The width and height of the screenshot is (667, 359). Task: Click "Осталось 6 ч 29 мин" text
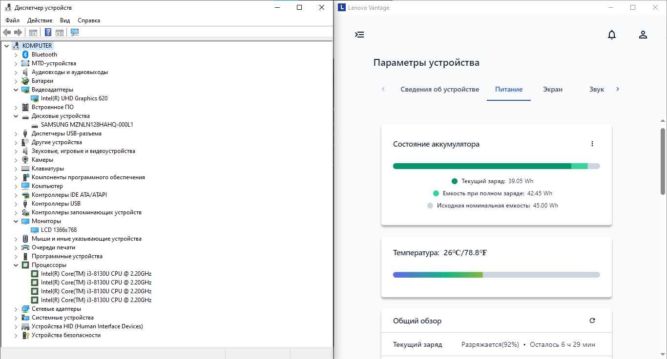(563, 344)
